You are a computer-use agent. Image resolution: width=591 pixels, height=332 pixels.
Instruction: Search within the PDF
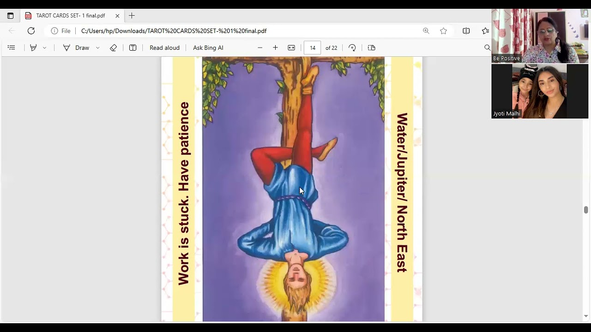point(487,47)
